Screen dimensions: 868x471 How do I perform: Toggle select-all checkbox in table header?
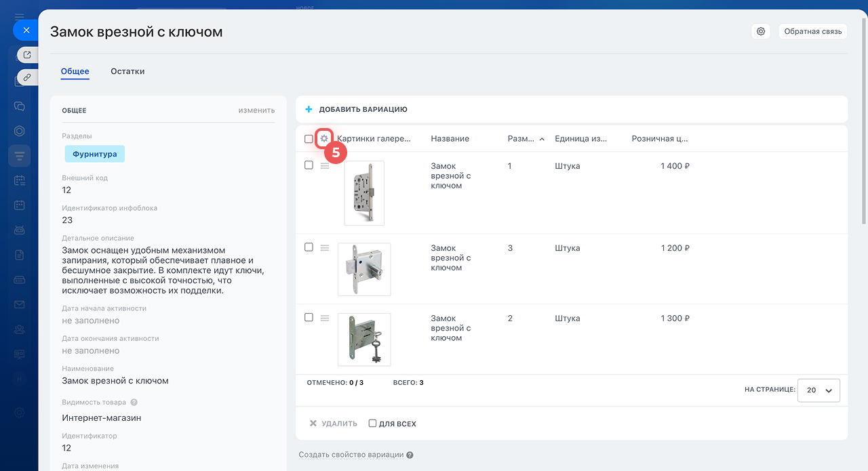click(309, 139)
